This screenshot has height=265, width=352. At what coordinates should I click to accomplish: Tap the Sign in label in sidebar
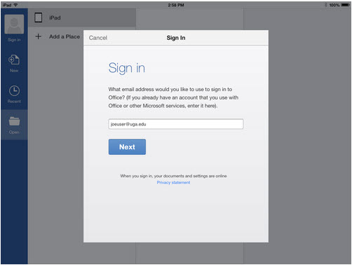pos(14,40)
